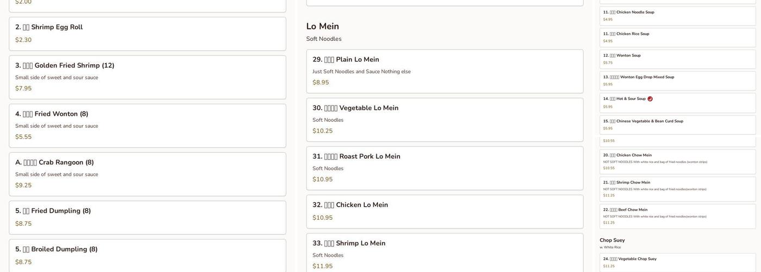Select Vegetable Chop Suey in side panel
The width and height of the screenshot is (761, 272).
pos(677,262)
